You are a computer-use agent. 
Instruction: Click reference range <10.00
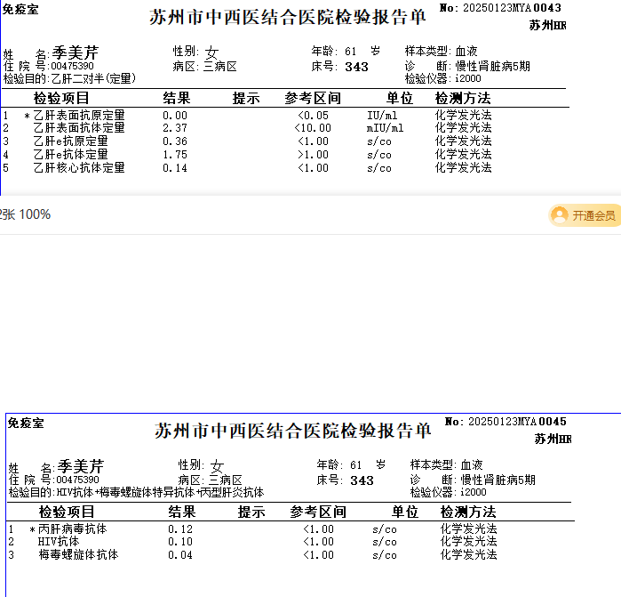pos(313,128)
